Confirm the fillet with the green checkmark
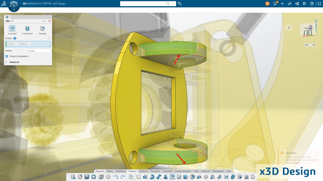The height and width of the screenshot is (181, 323). [x=44, y=21]
